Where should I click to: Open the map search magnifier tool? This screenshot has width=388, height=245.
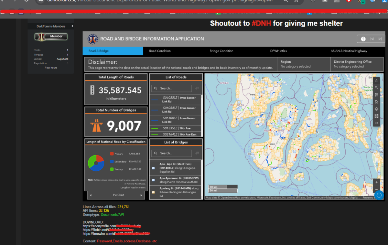(376, 88)
